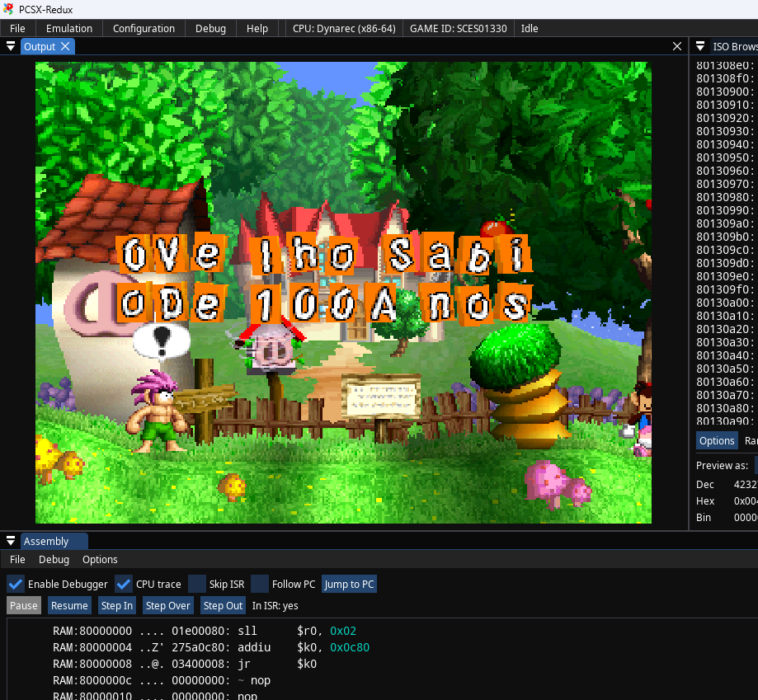Click the Hex preview value row
This screenshot has width=758, height=700.
tap(727, 501)
